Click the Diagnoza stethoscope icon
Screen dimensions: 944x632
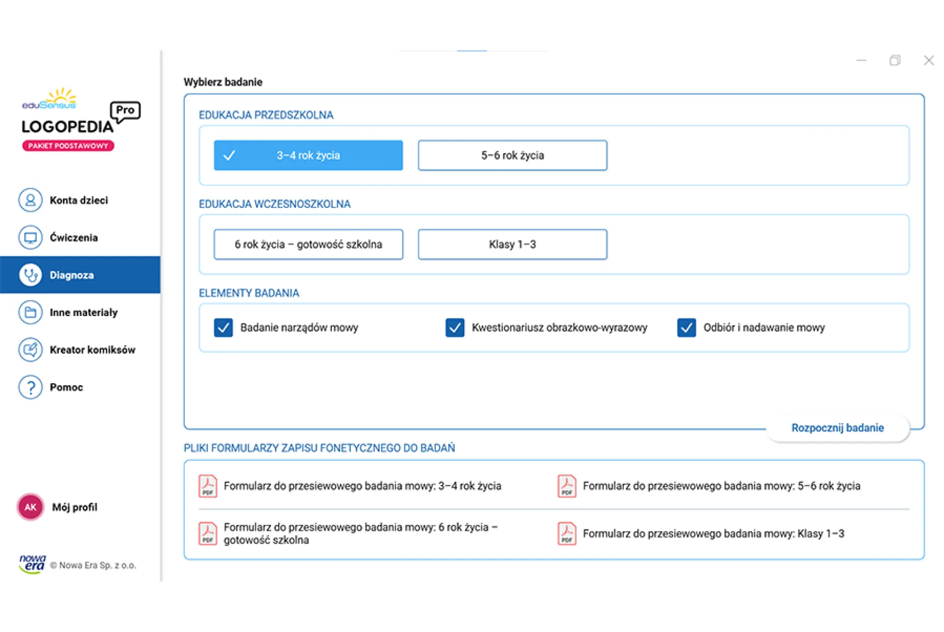click(30, 275)
